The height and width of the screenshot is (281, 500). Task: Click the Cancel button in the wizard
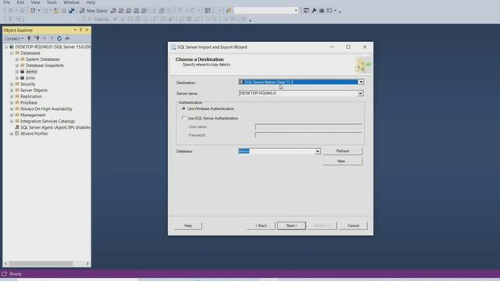(x=353, y=226)
